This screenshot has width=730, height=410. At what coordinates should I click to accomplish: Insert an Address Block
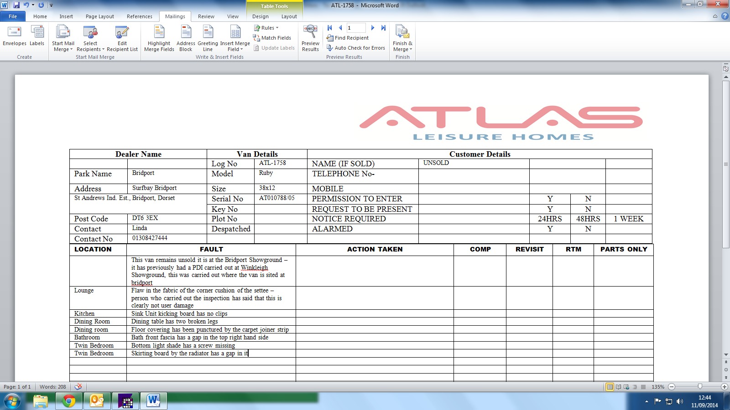pyautogui.click(x=186, y=38)
